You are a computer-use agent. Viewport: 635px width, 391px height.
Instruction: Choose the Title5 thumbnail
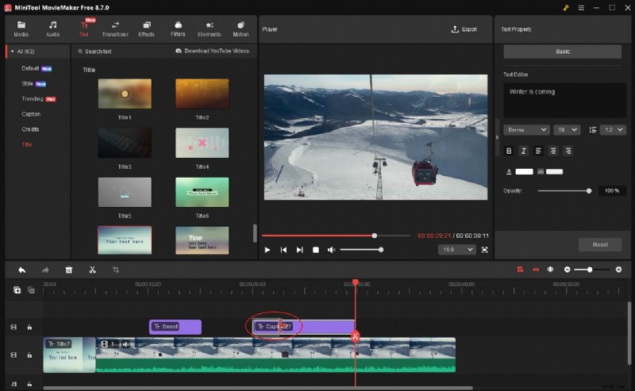point(125,192)
